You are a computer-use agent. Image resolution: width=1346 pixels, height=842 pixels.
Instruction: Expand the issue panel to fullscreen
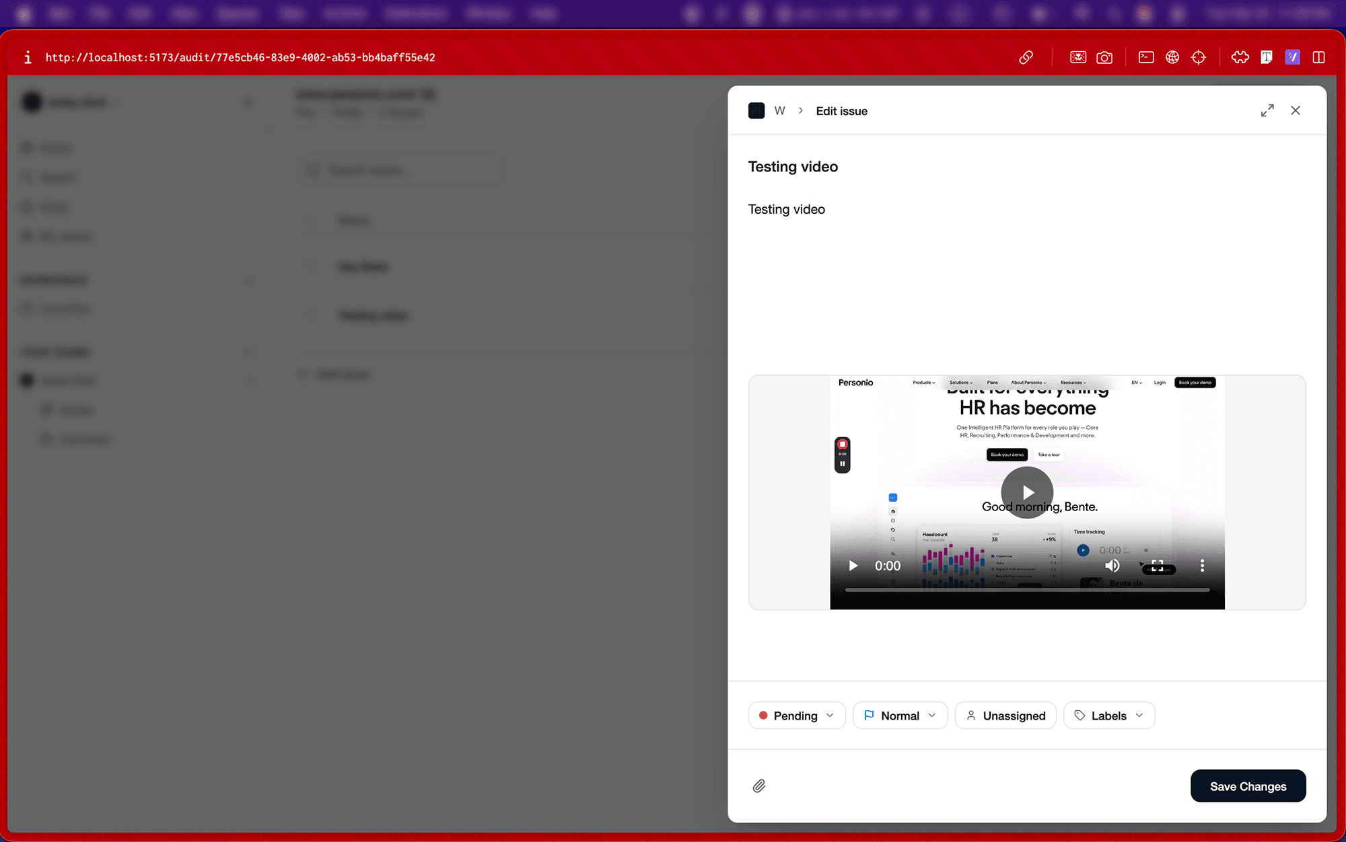click(1267, 110)
